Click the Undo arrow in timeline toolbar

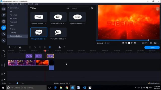[10, 47]
